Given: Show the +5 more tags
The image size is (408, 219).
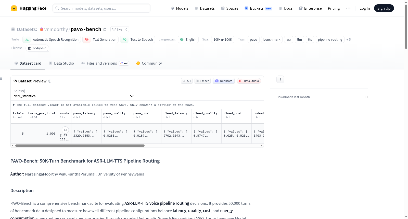Looking at the screenshot, I should (x=349, y=40).
